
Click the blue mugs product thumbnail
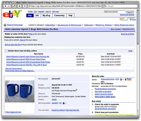[x=20, y=91]
